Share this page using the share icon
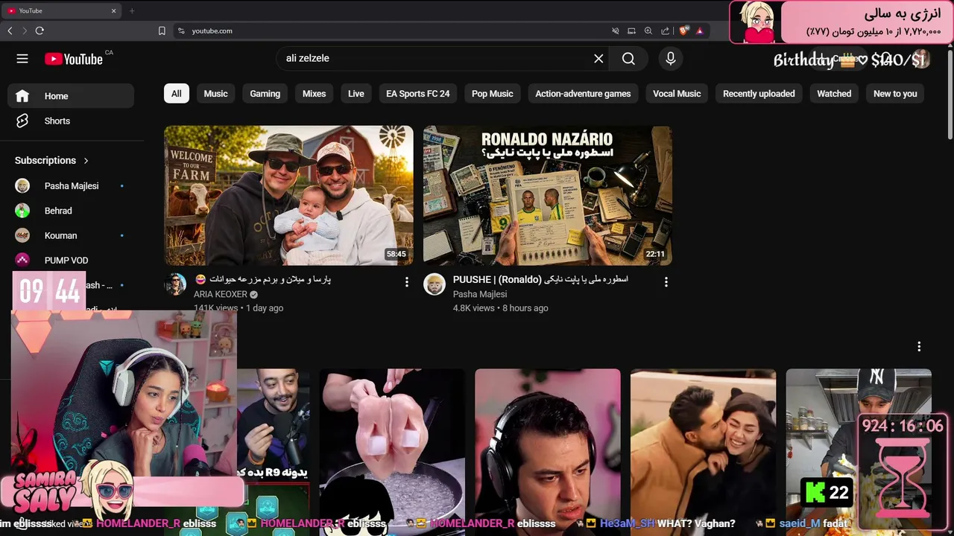 pyautogui.click(x=665, y=31)
